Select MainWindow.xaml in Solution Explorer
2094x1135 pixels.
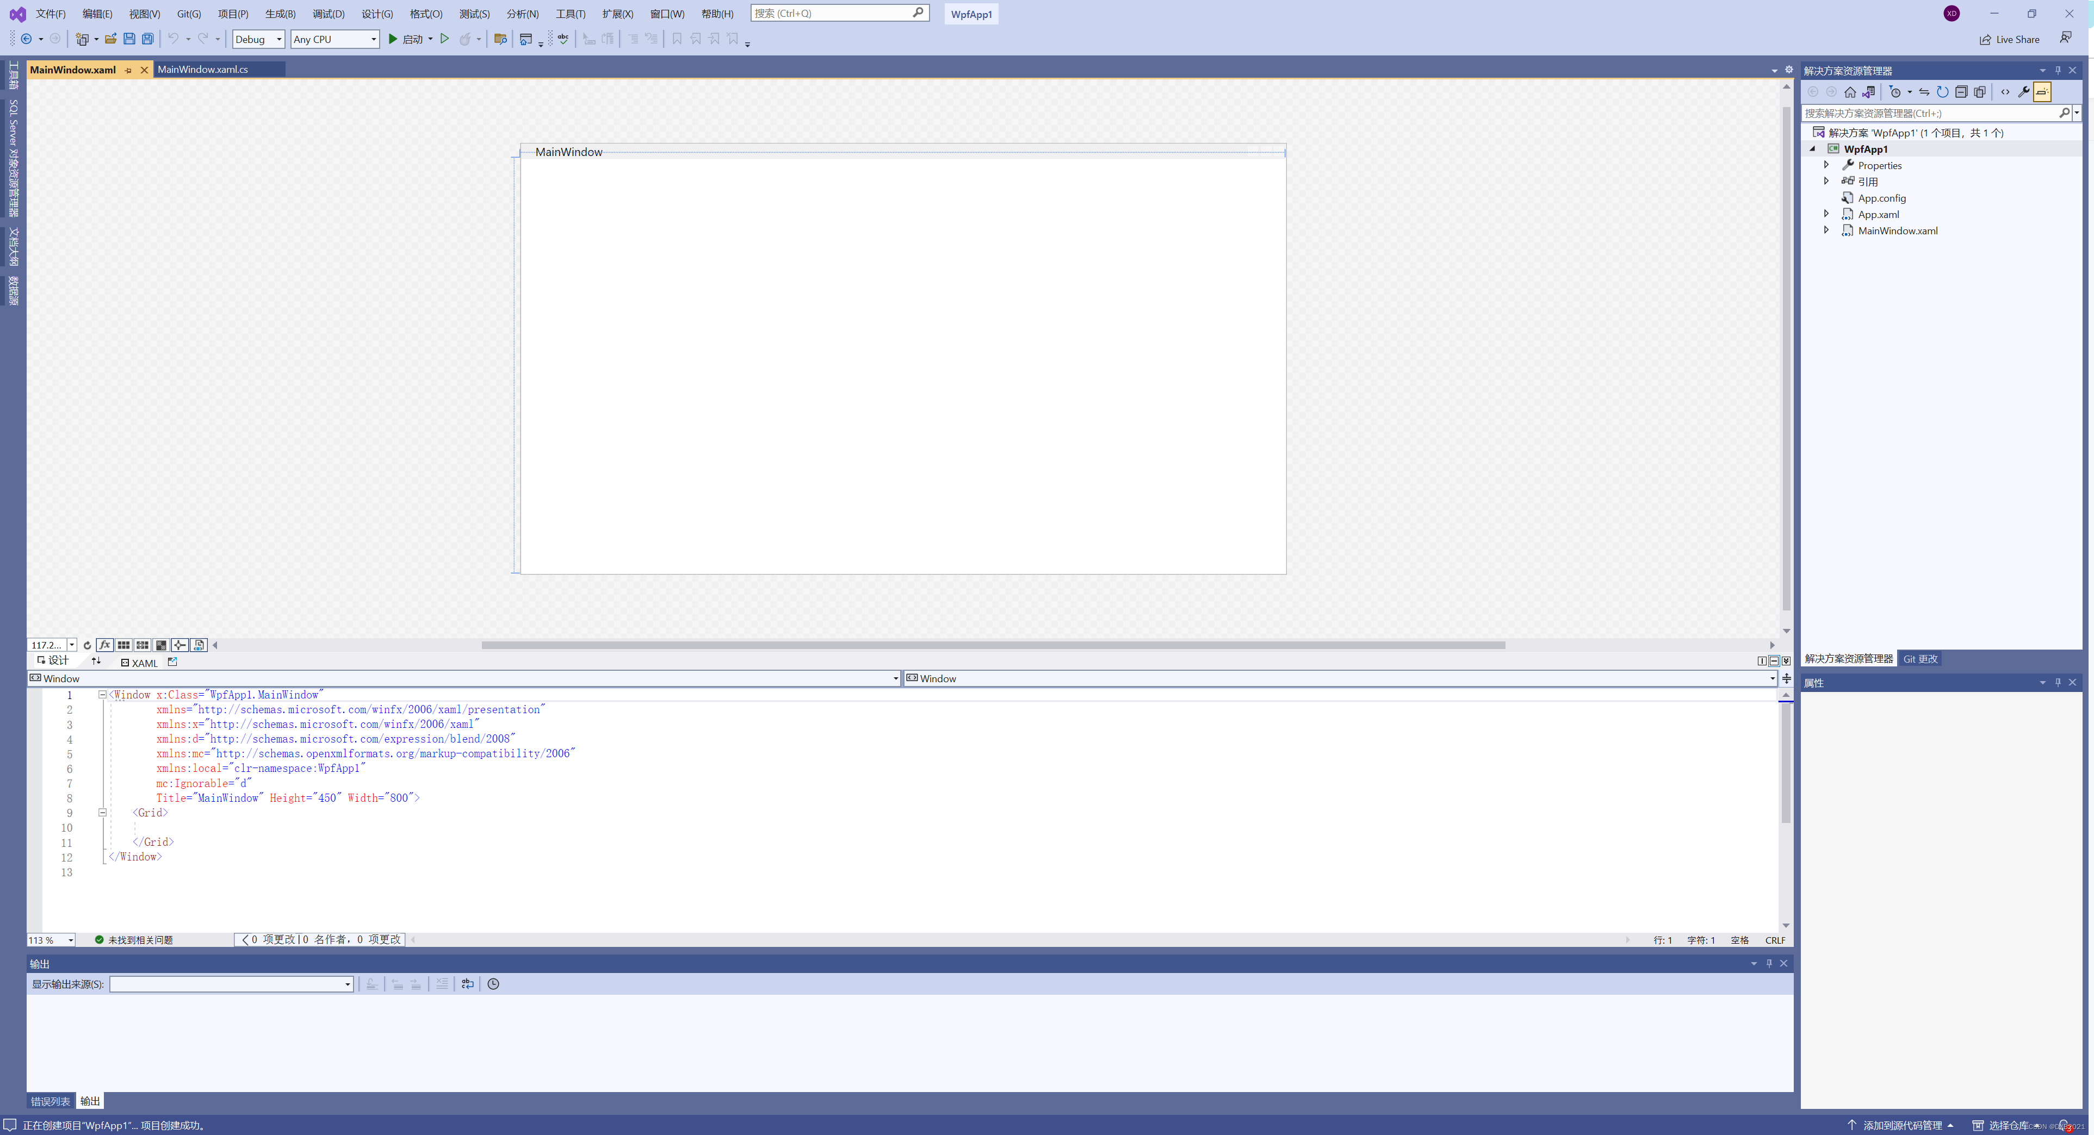(x=1897, y=230)
